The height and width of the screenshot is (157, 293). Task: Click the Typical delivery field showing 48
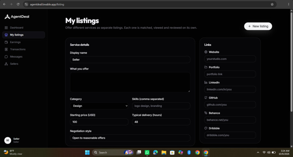click(161, 122)
